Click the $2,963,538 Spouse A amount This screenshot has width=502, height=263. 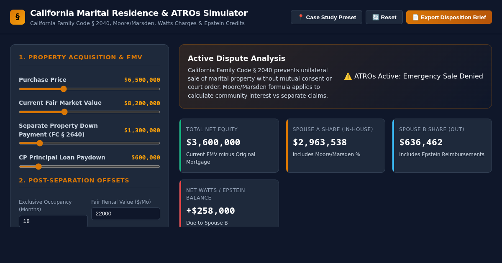320,142
